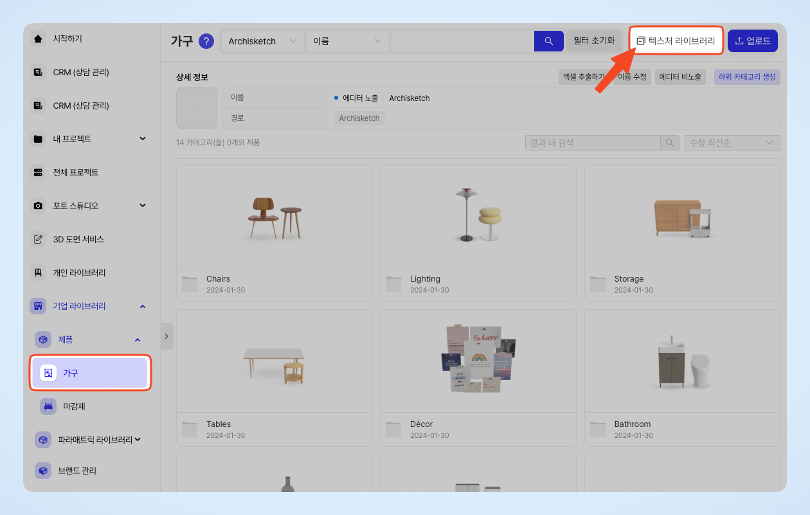
Task: Click the 마감재 sofa icon
Action: [48, 406]
